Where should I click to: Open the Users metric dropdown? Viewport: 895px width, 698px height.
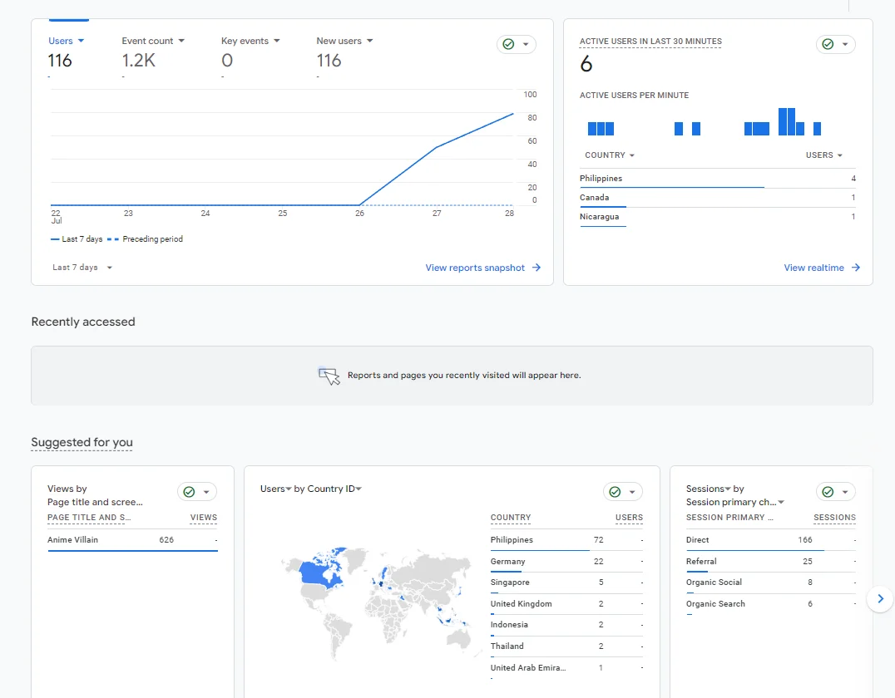coord(81,41)
